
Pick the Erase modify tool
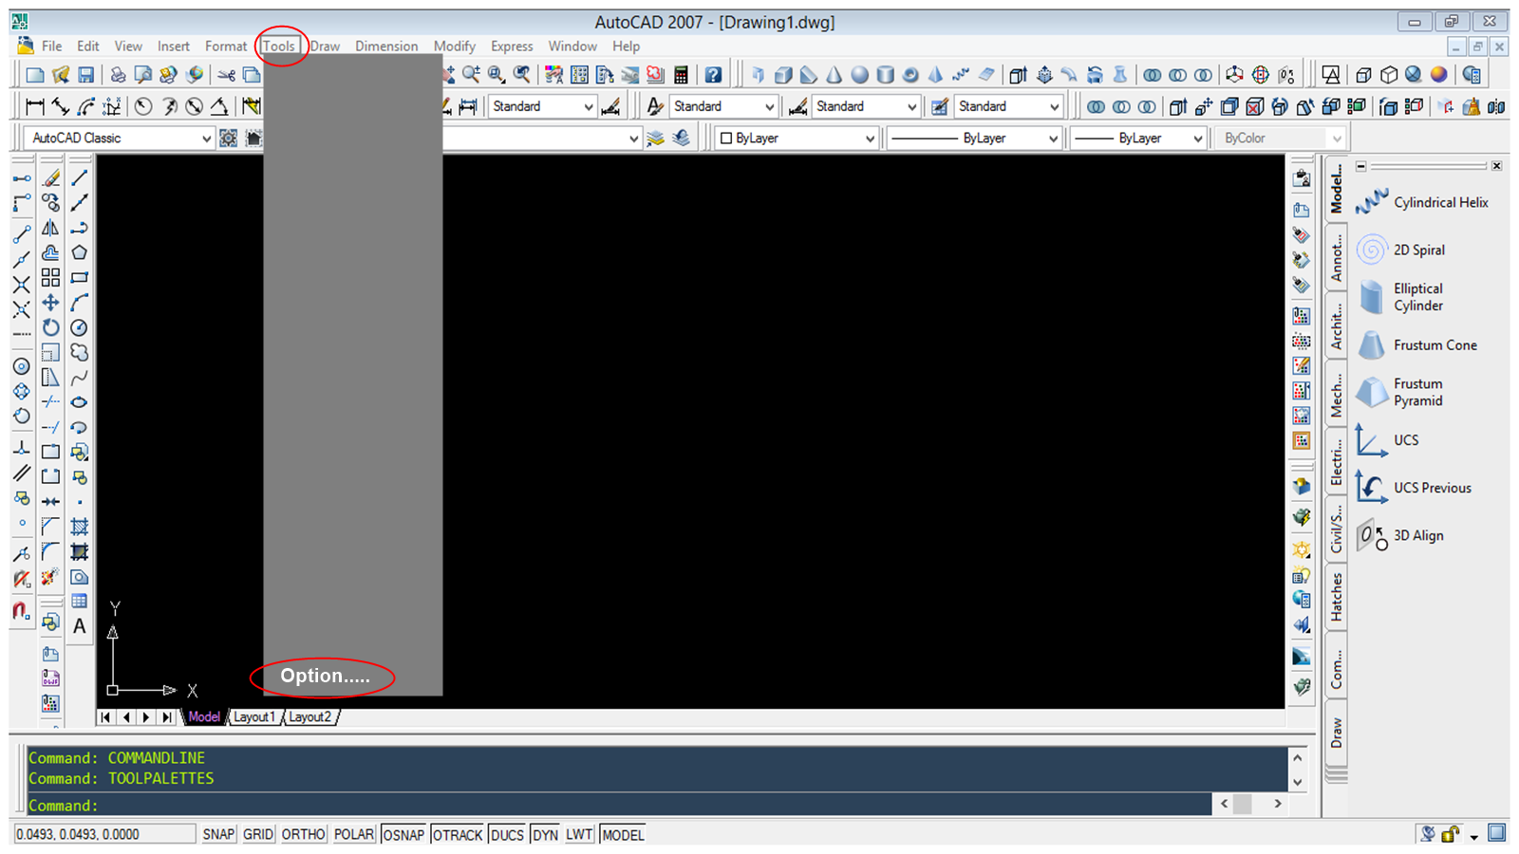(51, 177)
